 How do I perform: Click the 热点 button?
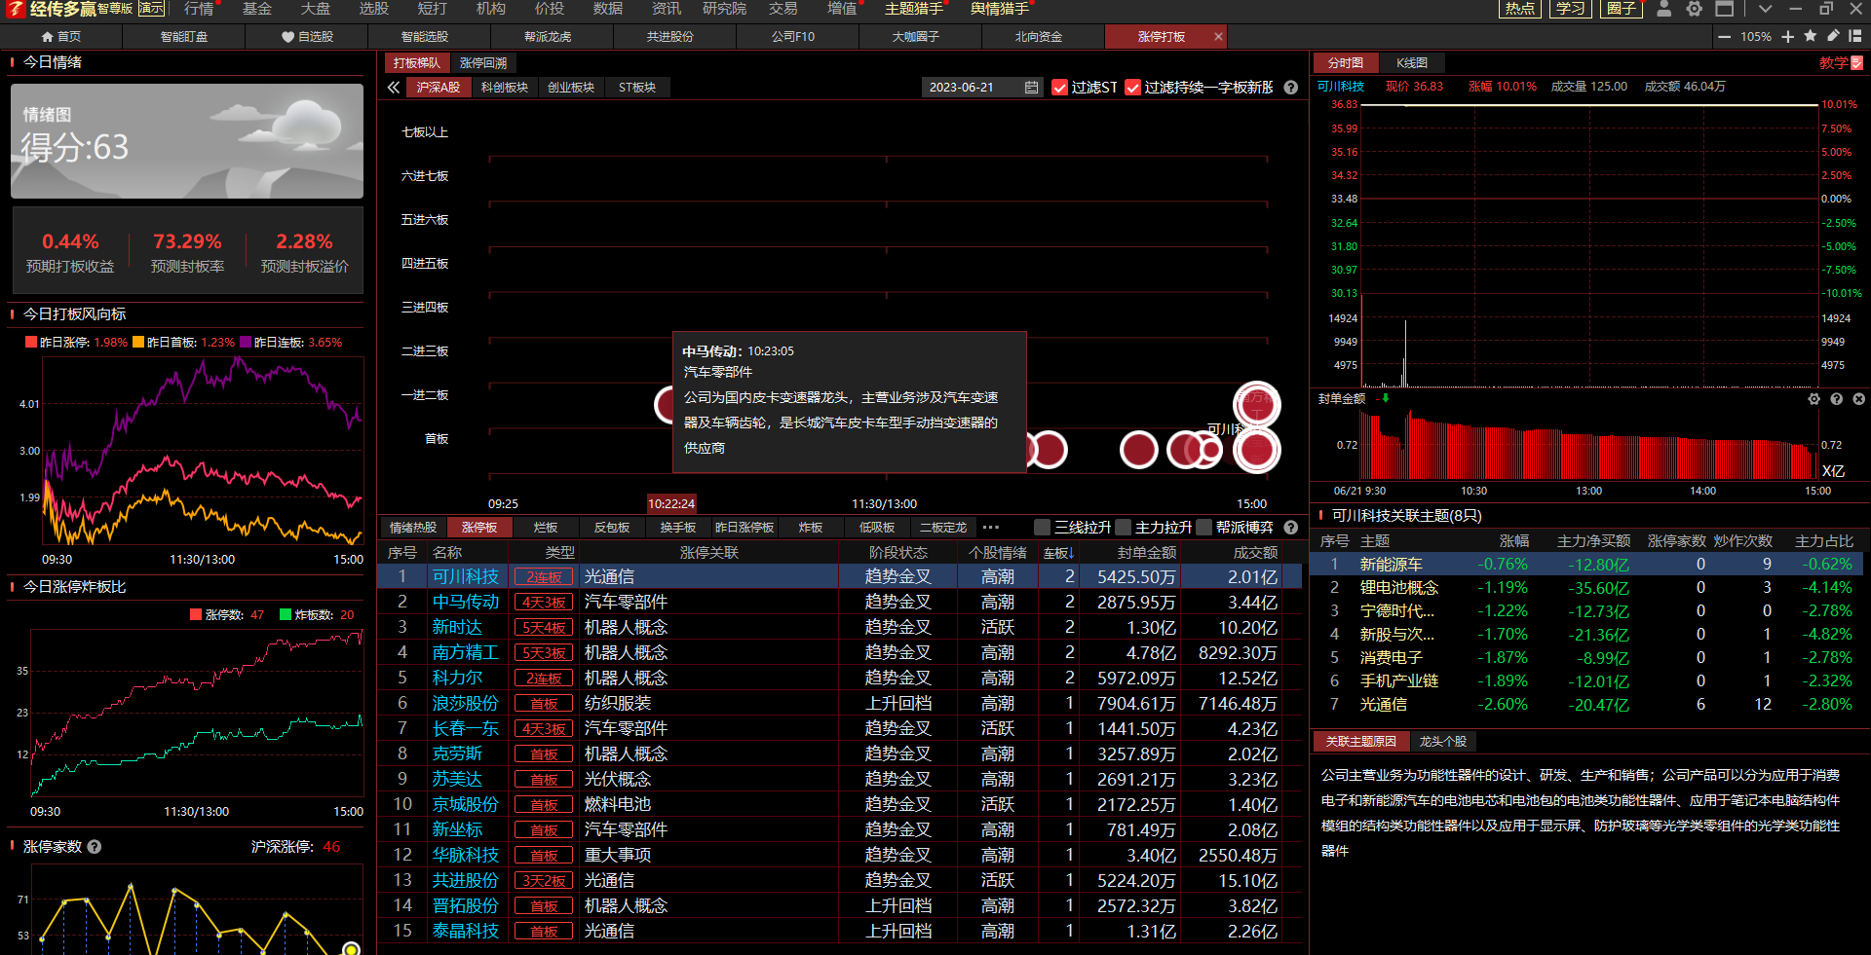pos(1520,9)
